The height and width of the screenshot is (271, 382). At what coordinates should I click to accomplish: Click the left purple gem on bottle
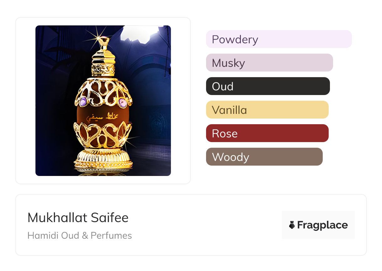tap(83, 101)
